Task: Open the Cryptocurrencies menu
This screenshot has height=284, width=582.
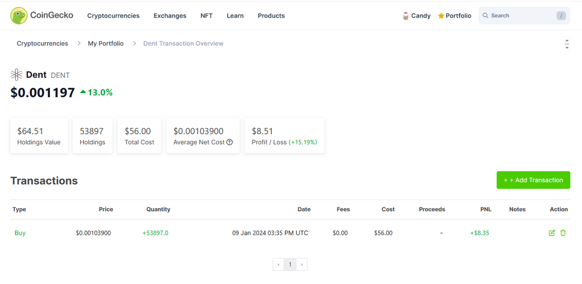Action: pos(113,15)
